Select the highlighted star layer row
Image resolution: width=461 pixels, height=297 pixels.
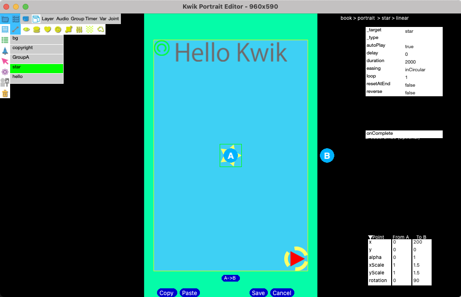pyautogui.click(x=37, y=68)
